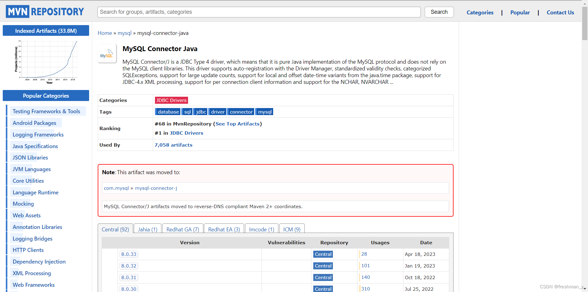Open Mocking category
The height and width of the screenshot is (292, 588).
coord(23,204)
